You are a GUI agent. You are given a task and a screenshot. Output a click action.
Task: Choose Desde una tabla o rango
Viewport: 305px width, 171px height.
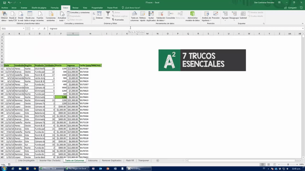pos(30,16)
